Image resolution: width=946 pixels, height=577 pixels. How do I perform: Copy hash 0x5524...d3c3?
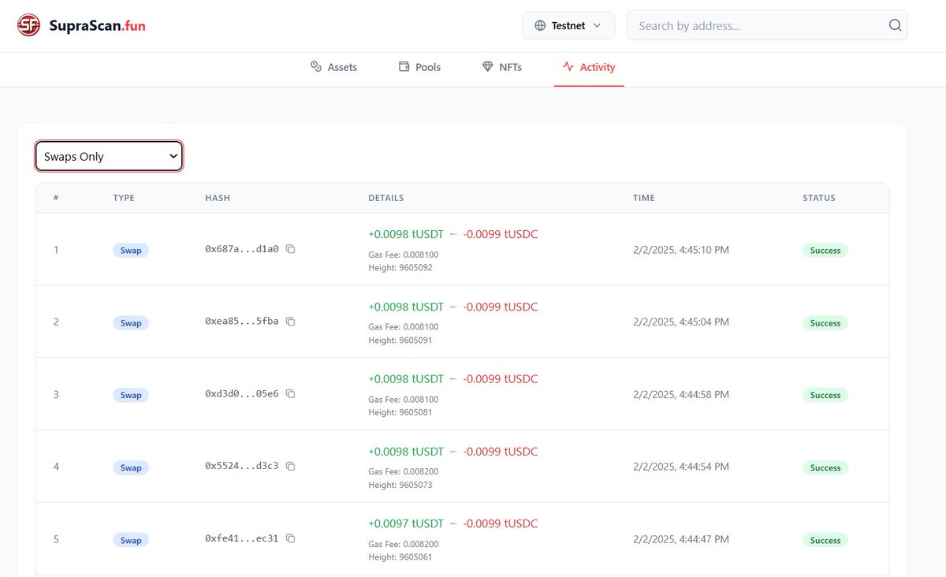pos(290,466)
